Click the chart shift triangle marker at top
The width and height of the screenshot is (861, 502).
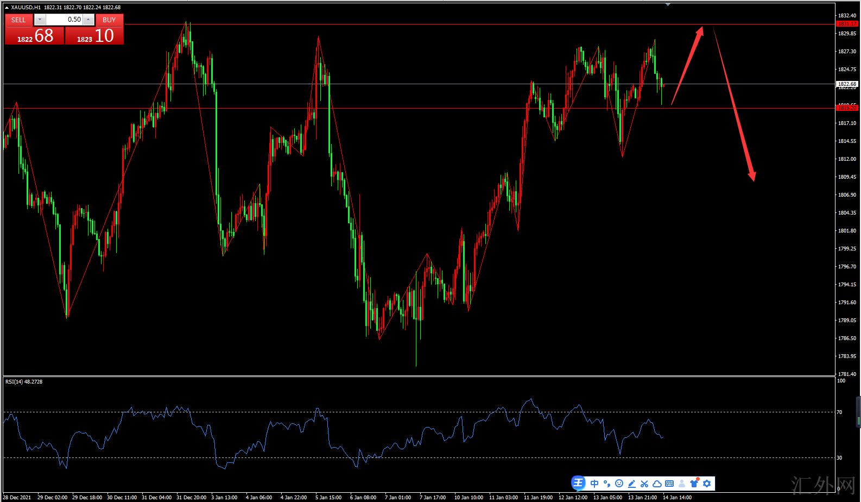click(668, 4)
